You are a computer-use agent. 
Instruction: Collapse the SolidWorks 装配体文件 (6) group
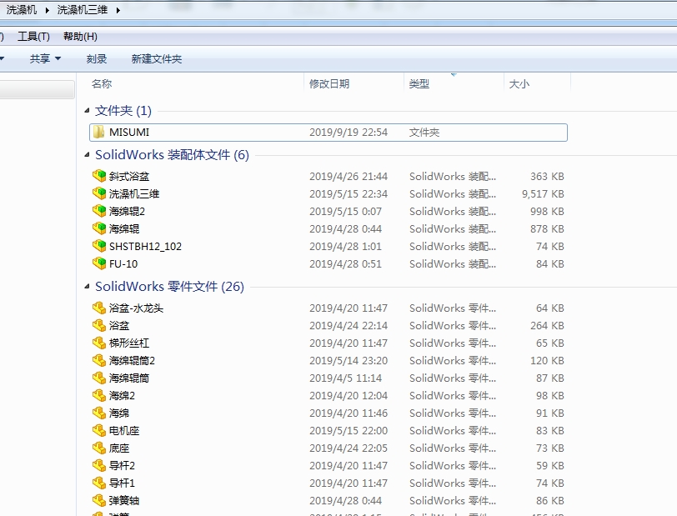(x=87, y=154)
